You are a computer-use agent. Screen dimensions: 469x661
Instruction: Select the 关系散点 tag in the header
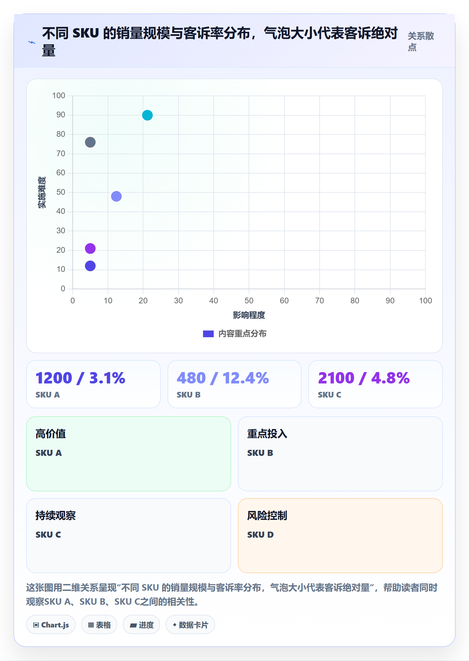pos(421,42)
